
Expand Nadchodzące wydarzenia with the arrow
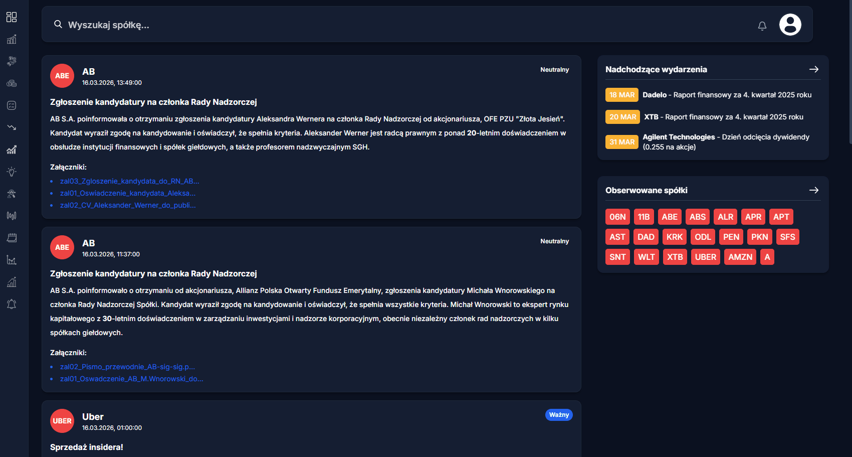pyautogui.click(x=813, y=69)
